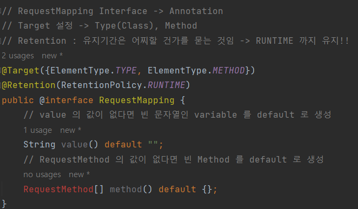The image size is (358, 209).
Task: Click the RUNTIME constant in RetentionPolicy.RUNTIME
Action: coord(167,85)
